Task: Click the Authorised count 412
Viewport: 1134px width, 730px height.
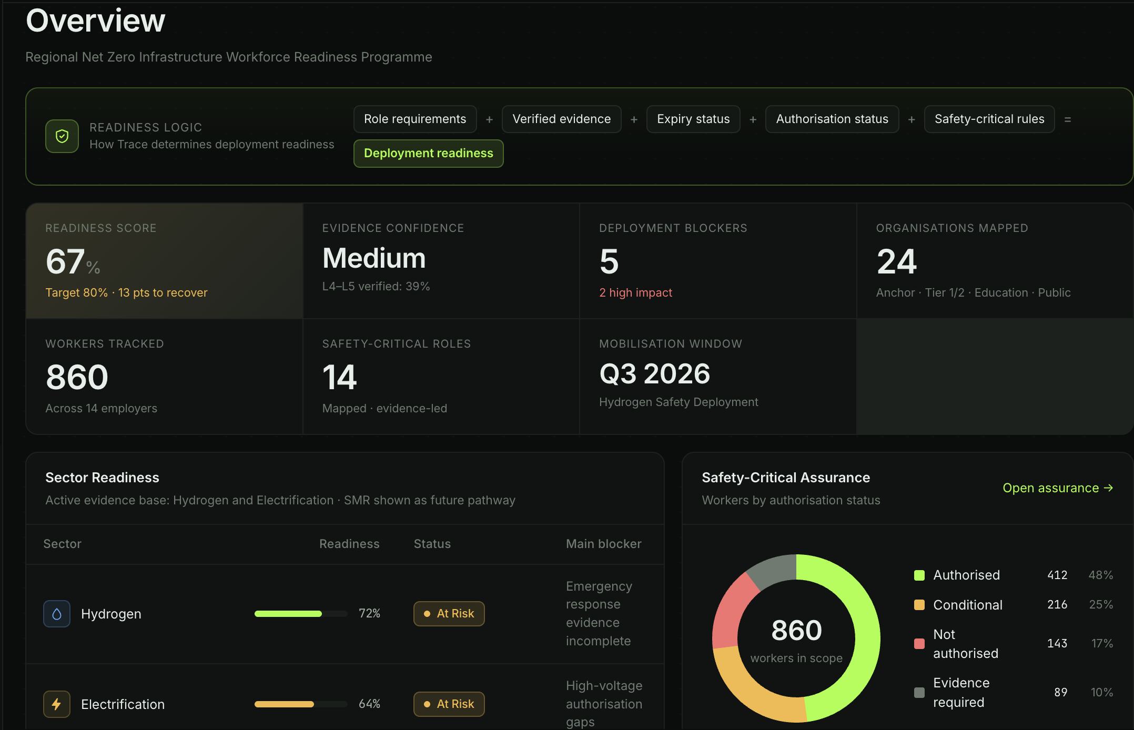Action: click(1057, 575)
